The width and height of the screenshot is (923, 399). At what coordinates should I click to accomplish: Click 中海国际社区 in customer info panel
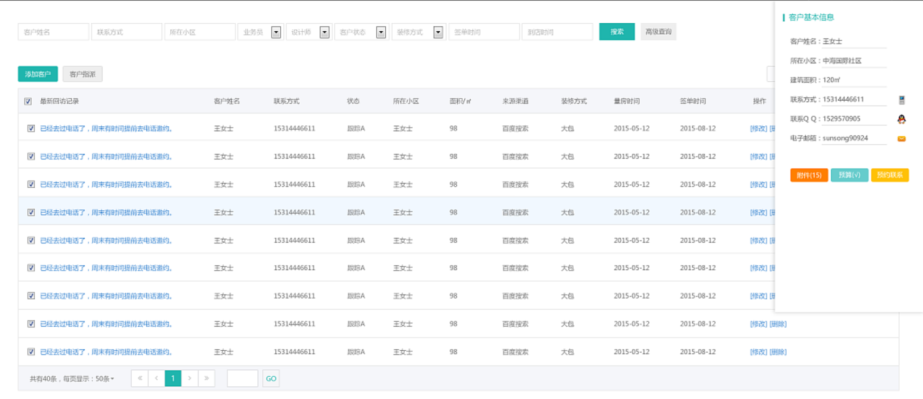(x=842, y=61)
